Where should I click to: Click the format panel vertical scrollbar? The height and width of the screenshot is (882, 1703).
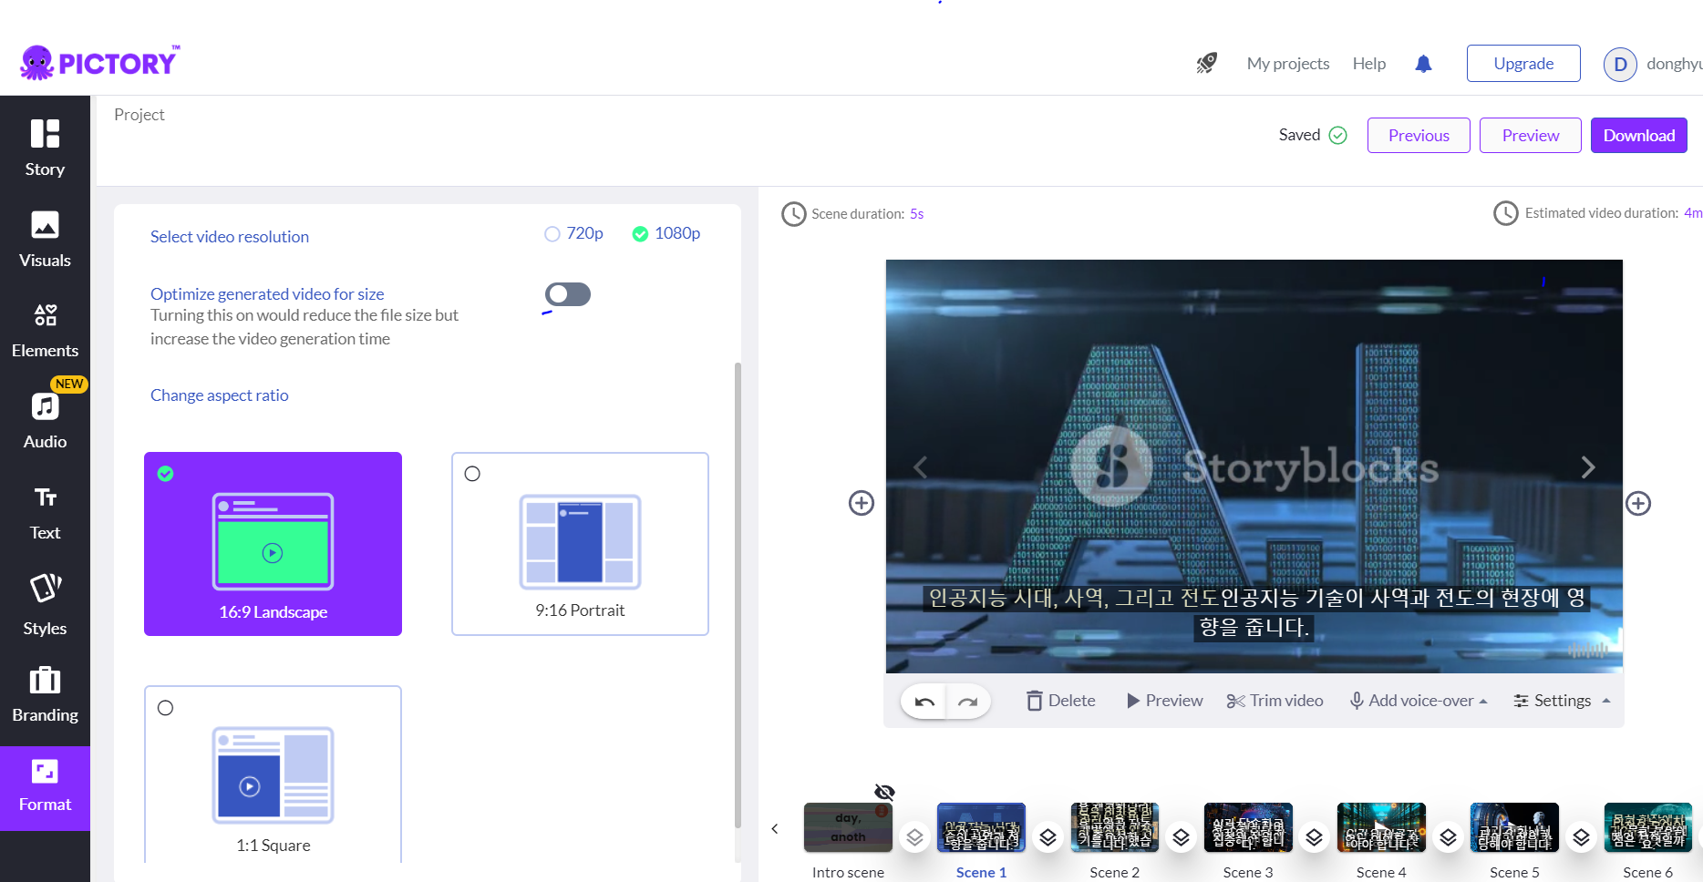click(x=738, y=596)
